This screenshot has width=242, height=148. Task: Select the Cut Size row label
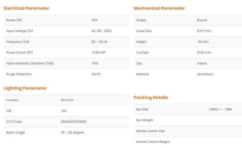point(142,53)
